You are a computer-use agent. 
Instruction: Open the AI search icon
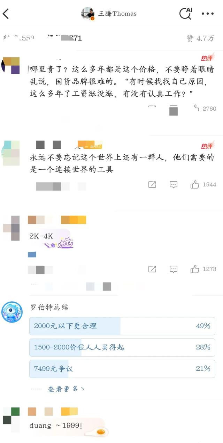click(x=185, y=13)
